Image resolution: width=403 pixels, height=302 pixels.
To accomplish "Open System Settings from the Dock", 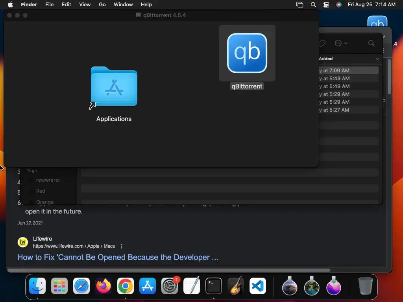I will pos(170,286).
